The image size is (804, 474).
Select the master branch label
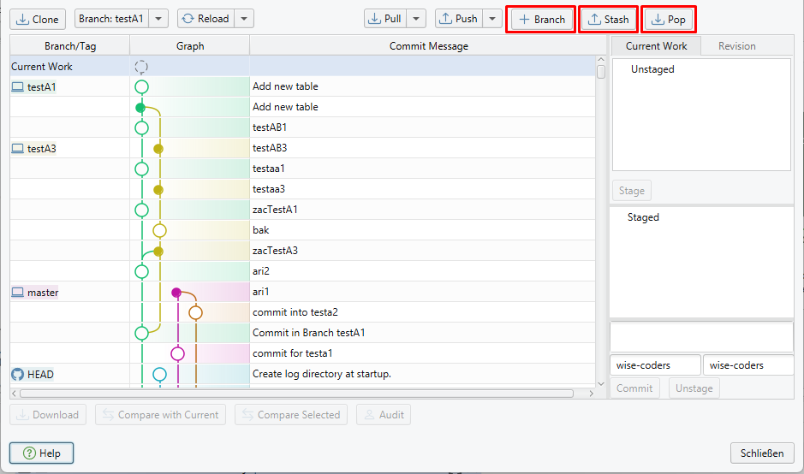tap(43, 293)
